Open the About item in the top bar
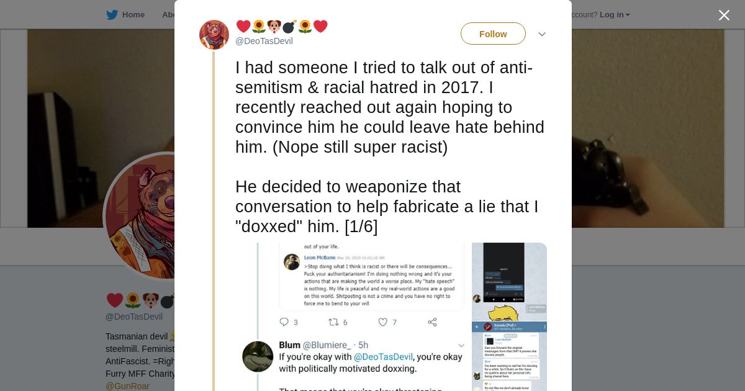Viewport: 745px width, 391px height. [168, 15]
